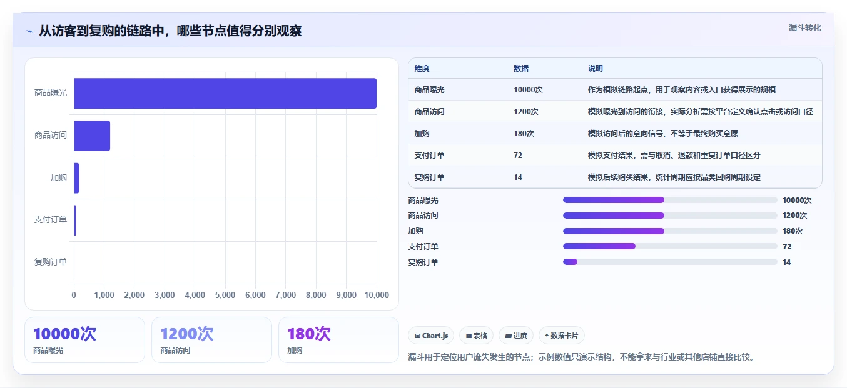Click the 商品曝光 progress bar

(670, 200)
